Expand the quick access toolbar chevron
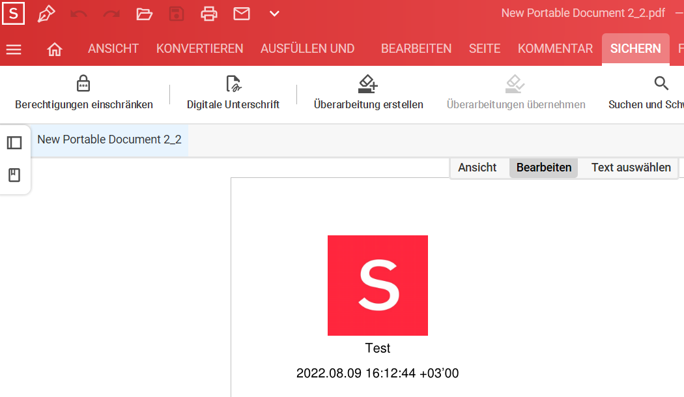The width and height of the screenshot is (684, 397). pos(274,14)
